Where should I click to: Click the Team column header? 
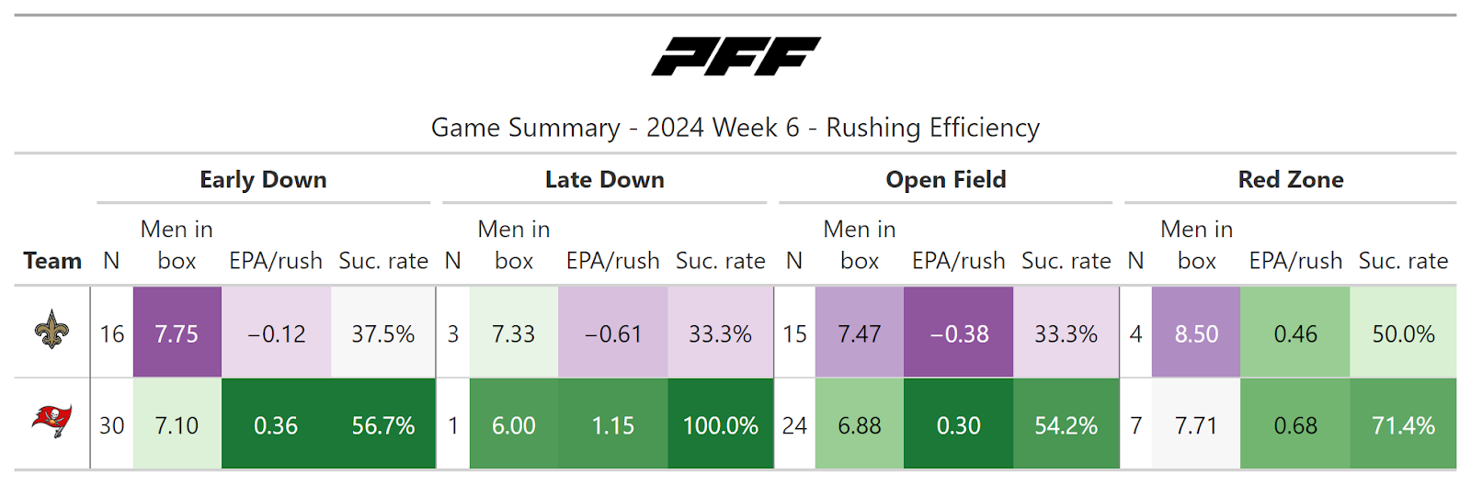tap(52, 261)
